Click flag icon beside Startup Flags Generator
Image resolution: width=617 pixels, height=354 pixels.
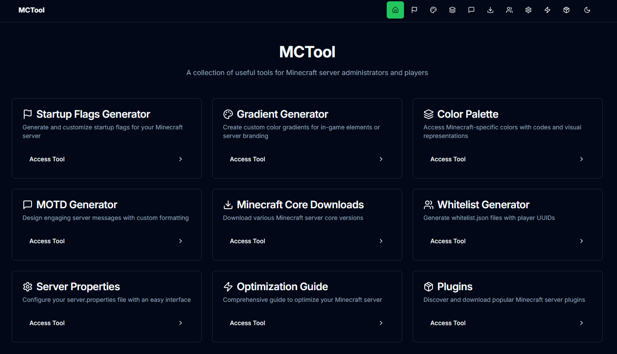pyautogui.click(x=28, y=114)
